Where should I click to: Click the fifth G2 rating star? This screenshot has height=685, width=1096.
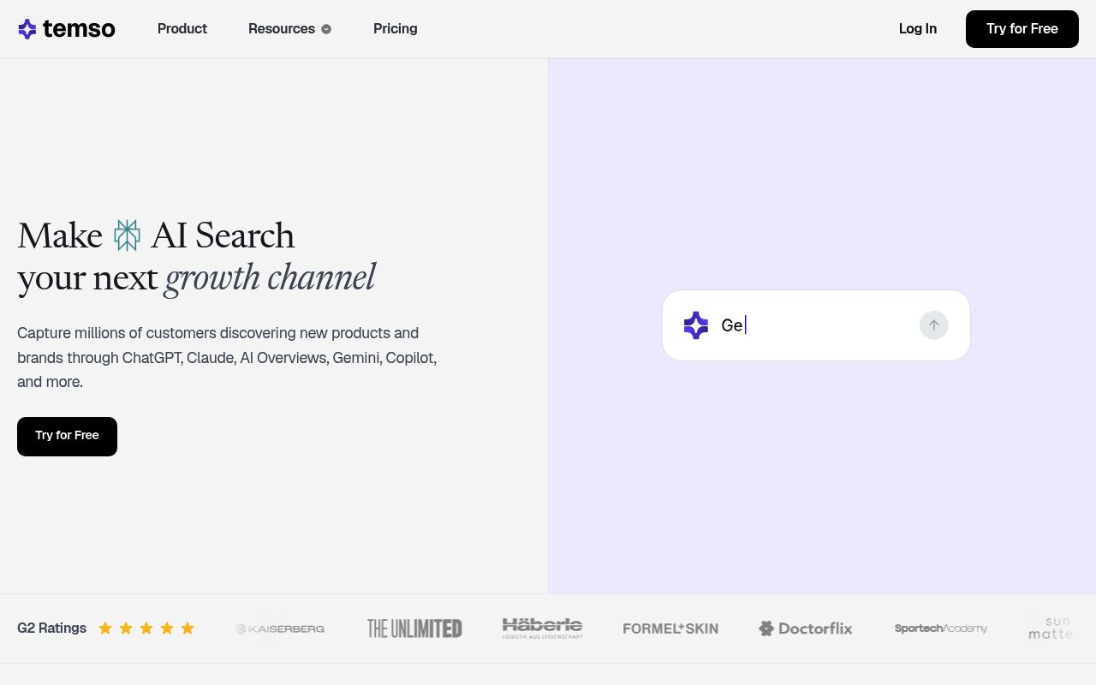[x=188, y=628]
